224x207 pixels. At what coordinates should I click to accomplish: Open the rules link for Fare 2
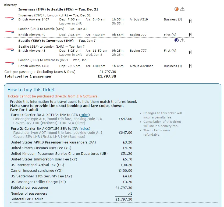85,129
